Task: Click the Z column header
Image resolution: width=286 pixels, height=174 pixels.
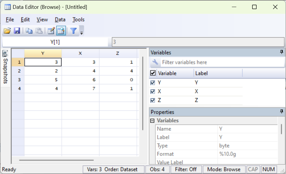Action: coord(118,53)
